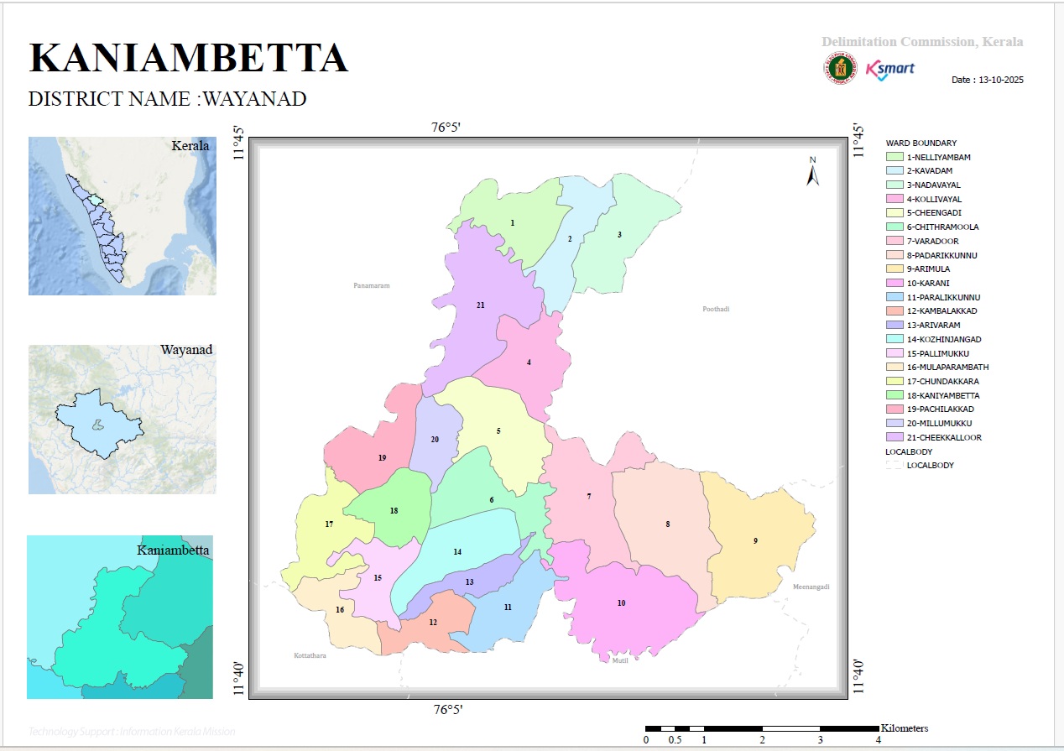Open the Kerala inset map thumbnail
This screenshot has width=1064, height=751.
(x=123, y=216)
